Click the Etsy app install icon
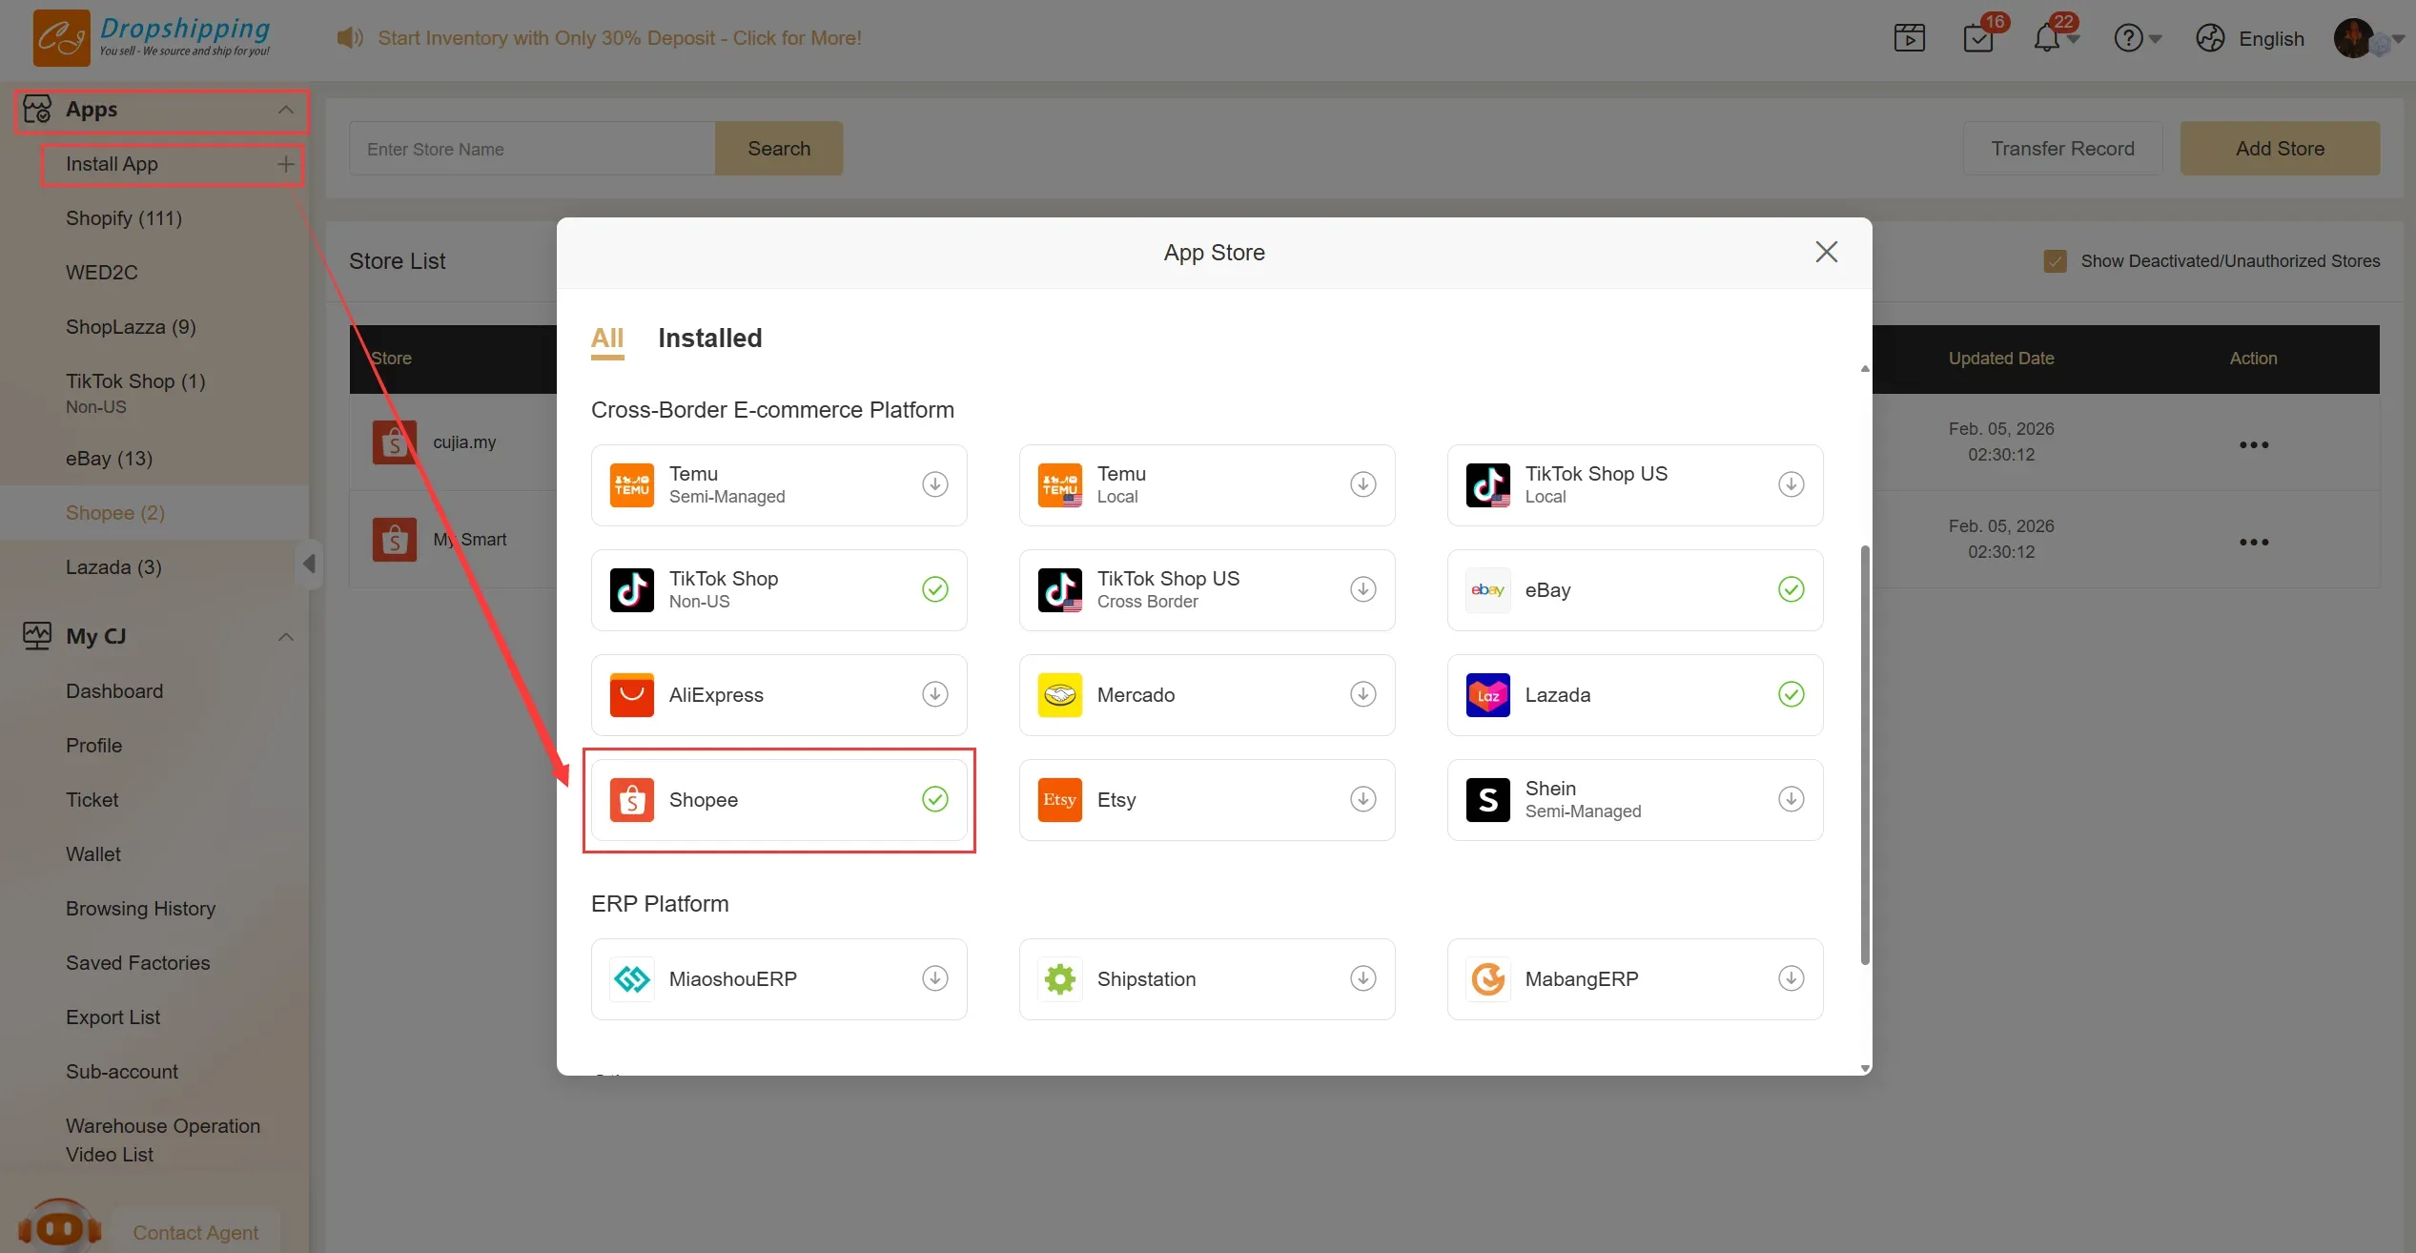Viewport: 2416px width, 1253px height. pos(1362,799)
